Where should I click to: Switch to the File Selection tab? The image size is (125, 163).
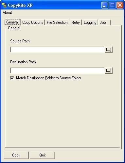(57, 22)
